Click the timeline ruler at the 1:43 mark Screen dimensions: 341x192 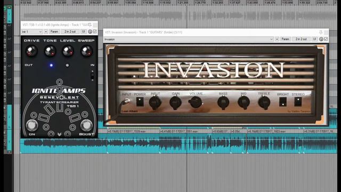tap(253, 2)
